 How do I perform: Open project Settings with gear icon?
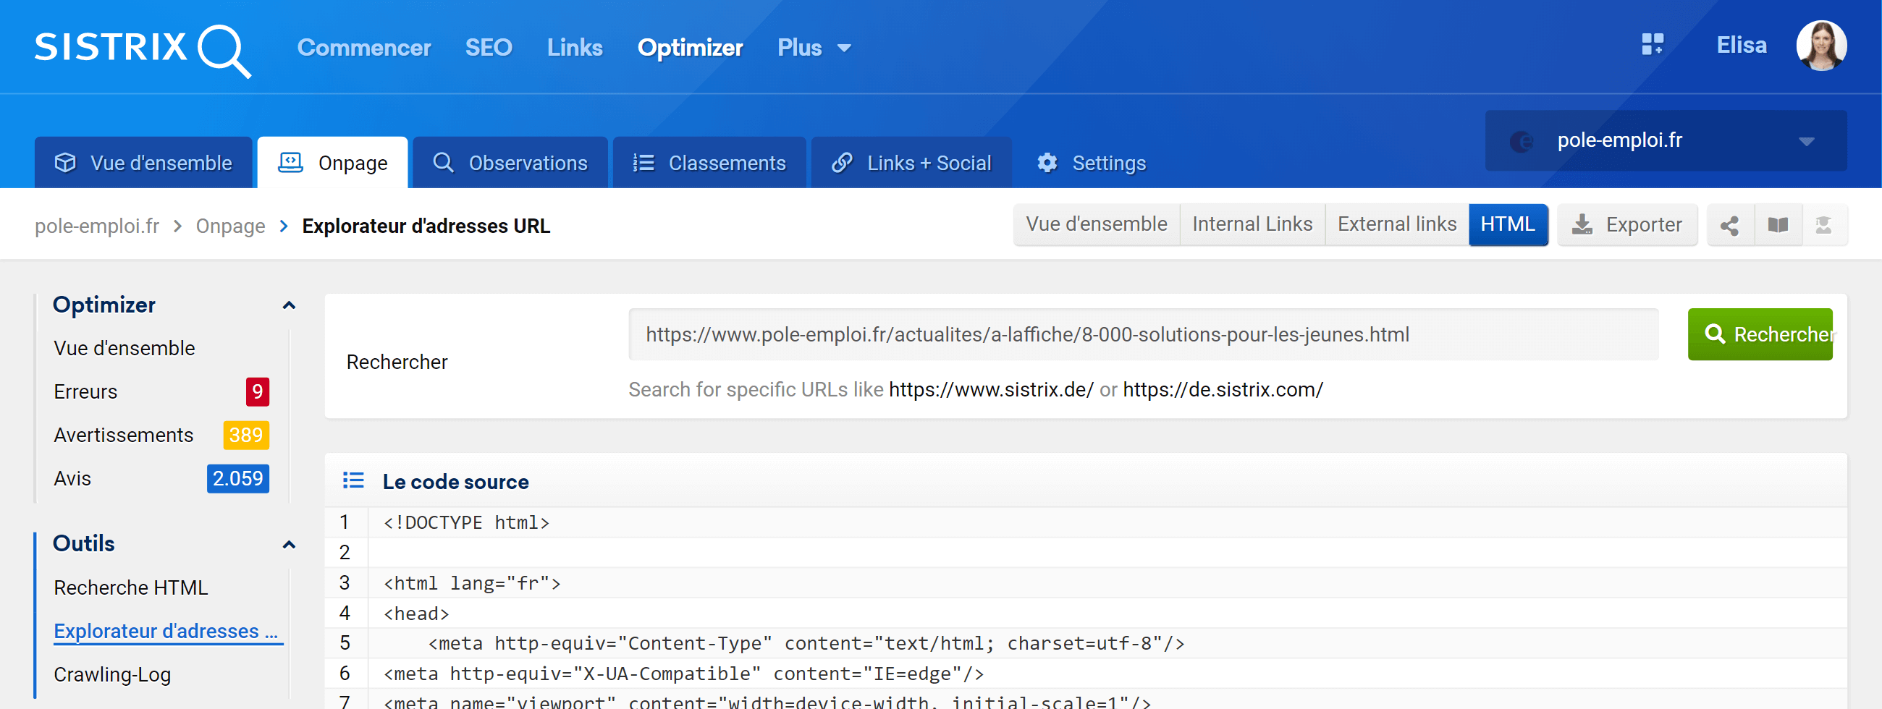(x=1092, y=163)
